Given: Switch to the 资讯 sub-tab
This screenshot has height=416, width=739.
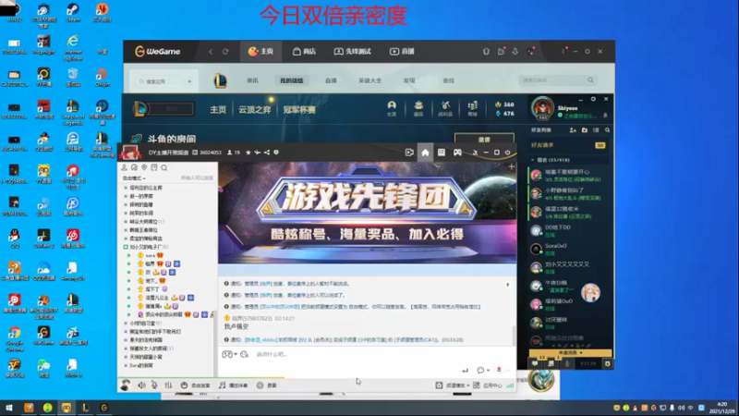Looking at the screenshot, I should click(252, 80).
